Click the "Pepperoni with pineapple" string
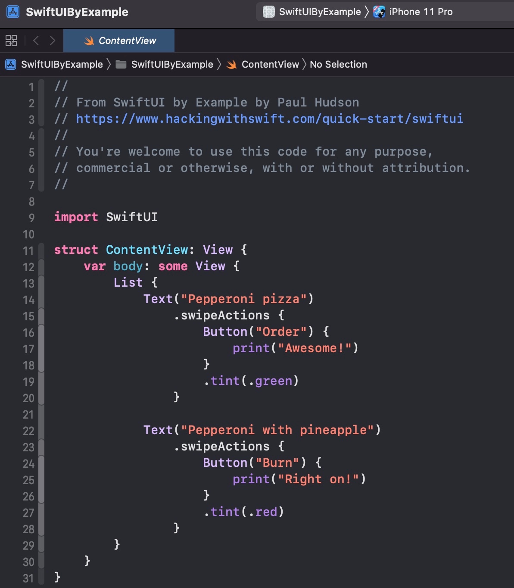The image size is (514, 588). [277, 430]
